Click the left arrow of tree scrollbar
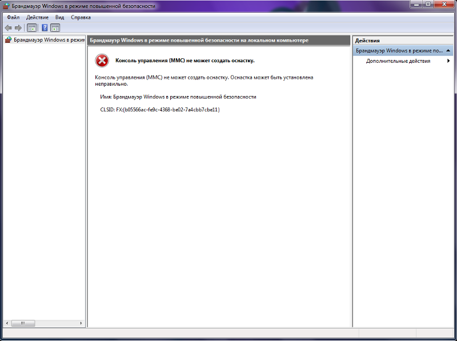This screenshot has height=341, width=457. click(x=7, y=323)
